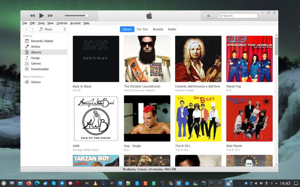Open the Tarzan Boy album cover
This screenshot has width=300, height=187.
(x=96, y=160)
